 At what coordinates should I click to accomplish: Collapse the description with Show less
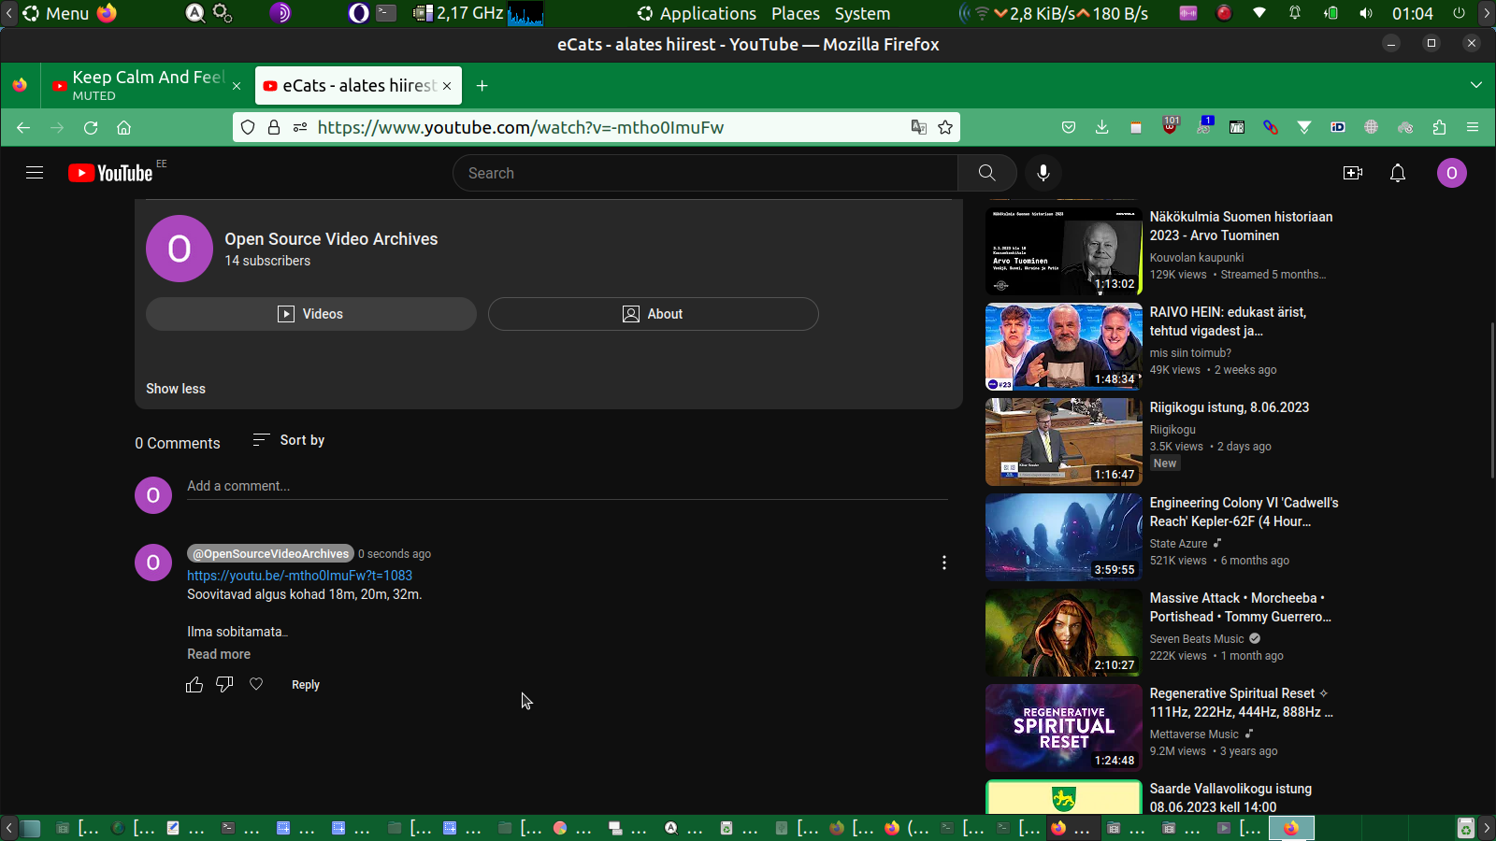click(x=176, y=389)
